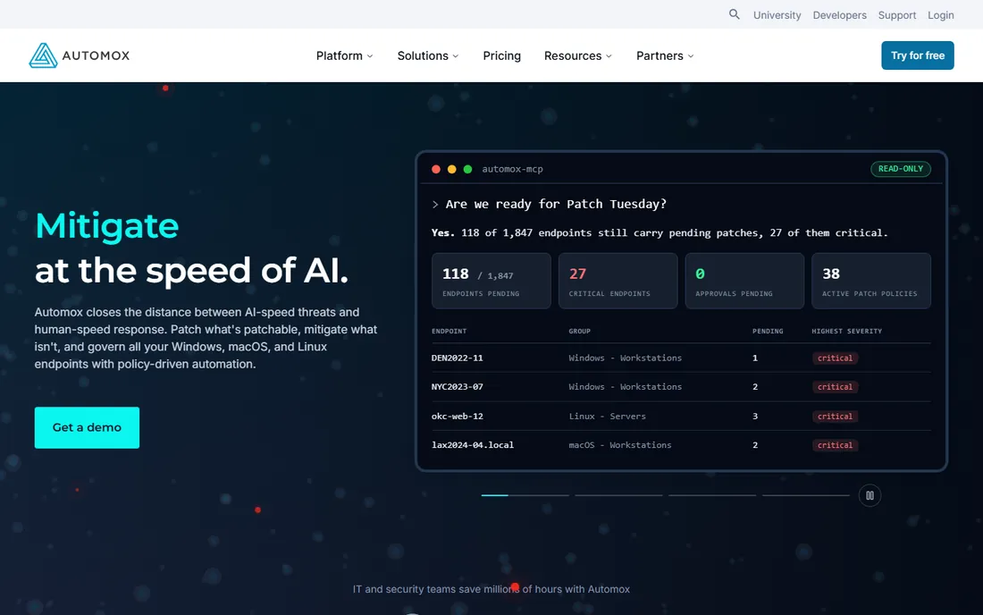Expand the Platform menu chevron

[370, 55]
